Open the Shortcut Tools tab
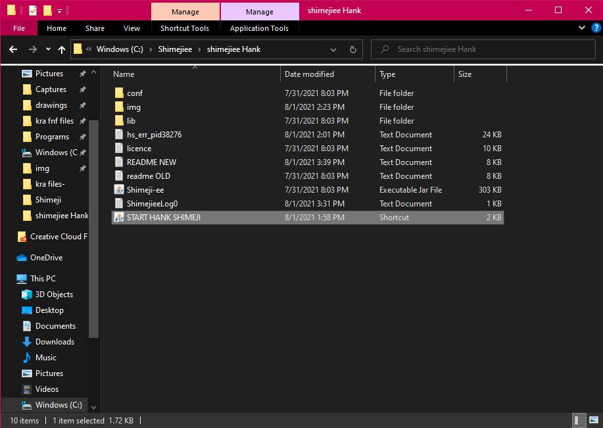 coord(185,28)
